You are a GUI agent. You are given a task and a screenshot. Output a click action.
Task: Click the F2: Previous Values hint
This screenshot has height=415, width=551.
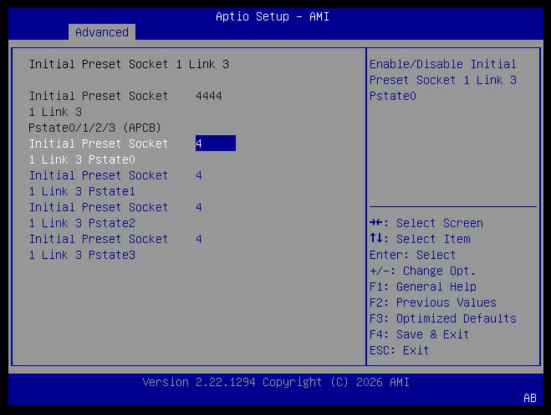tap(433, 303)
